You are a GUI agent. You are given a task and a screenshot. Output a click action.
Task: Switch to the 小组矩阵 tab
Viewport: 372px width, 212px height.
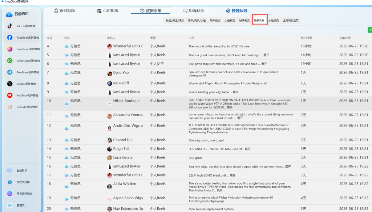[x=108, y=10]
